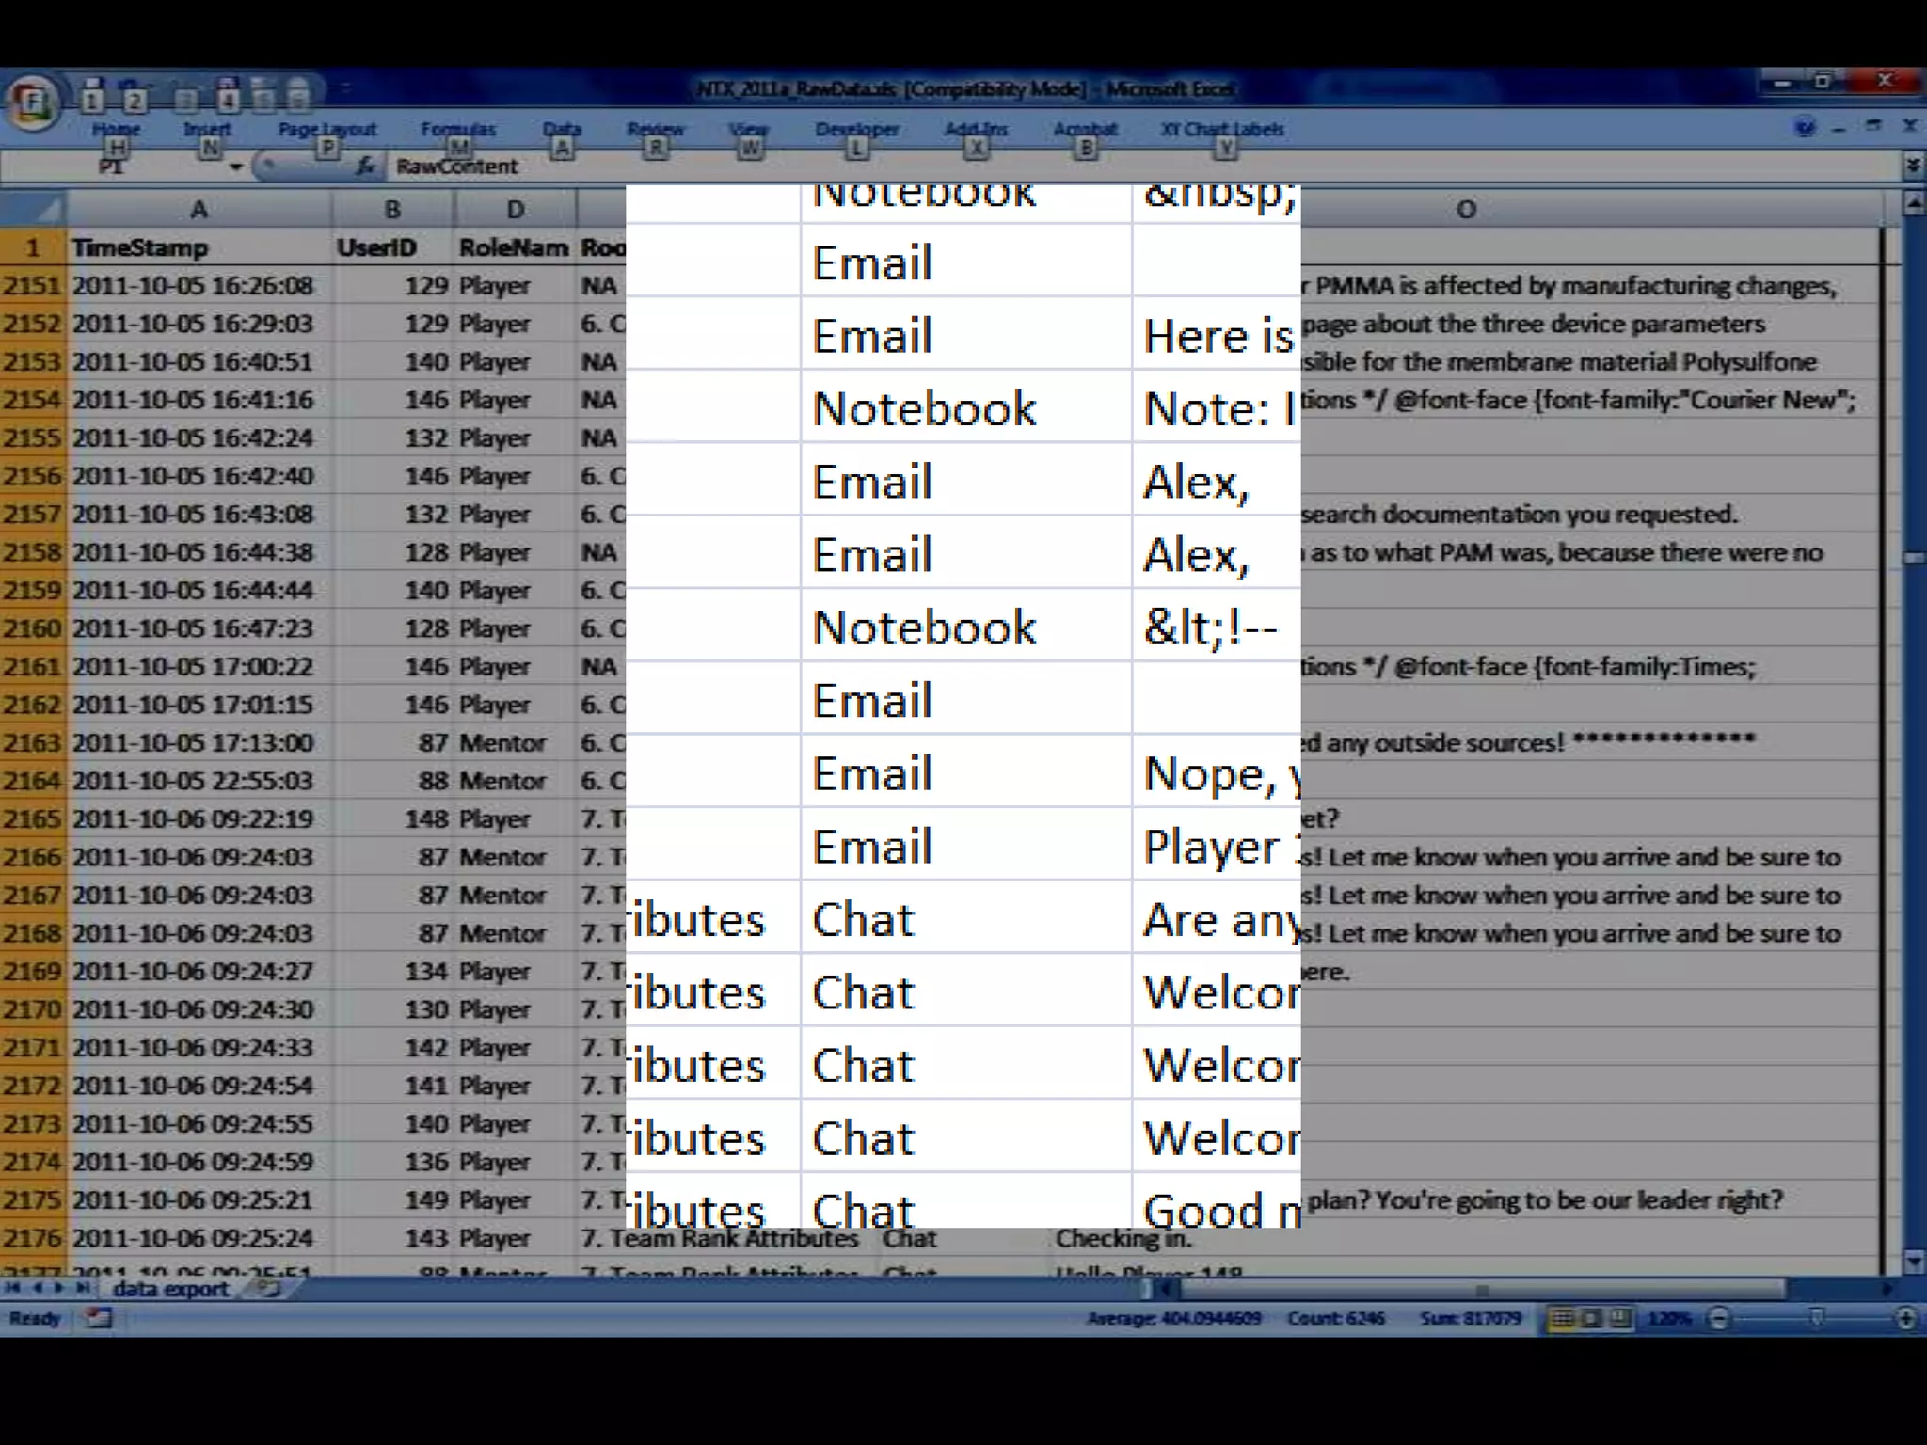The image size is (1927, 1445).
Task: Open the Office button menu
Action: 33,103
